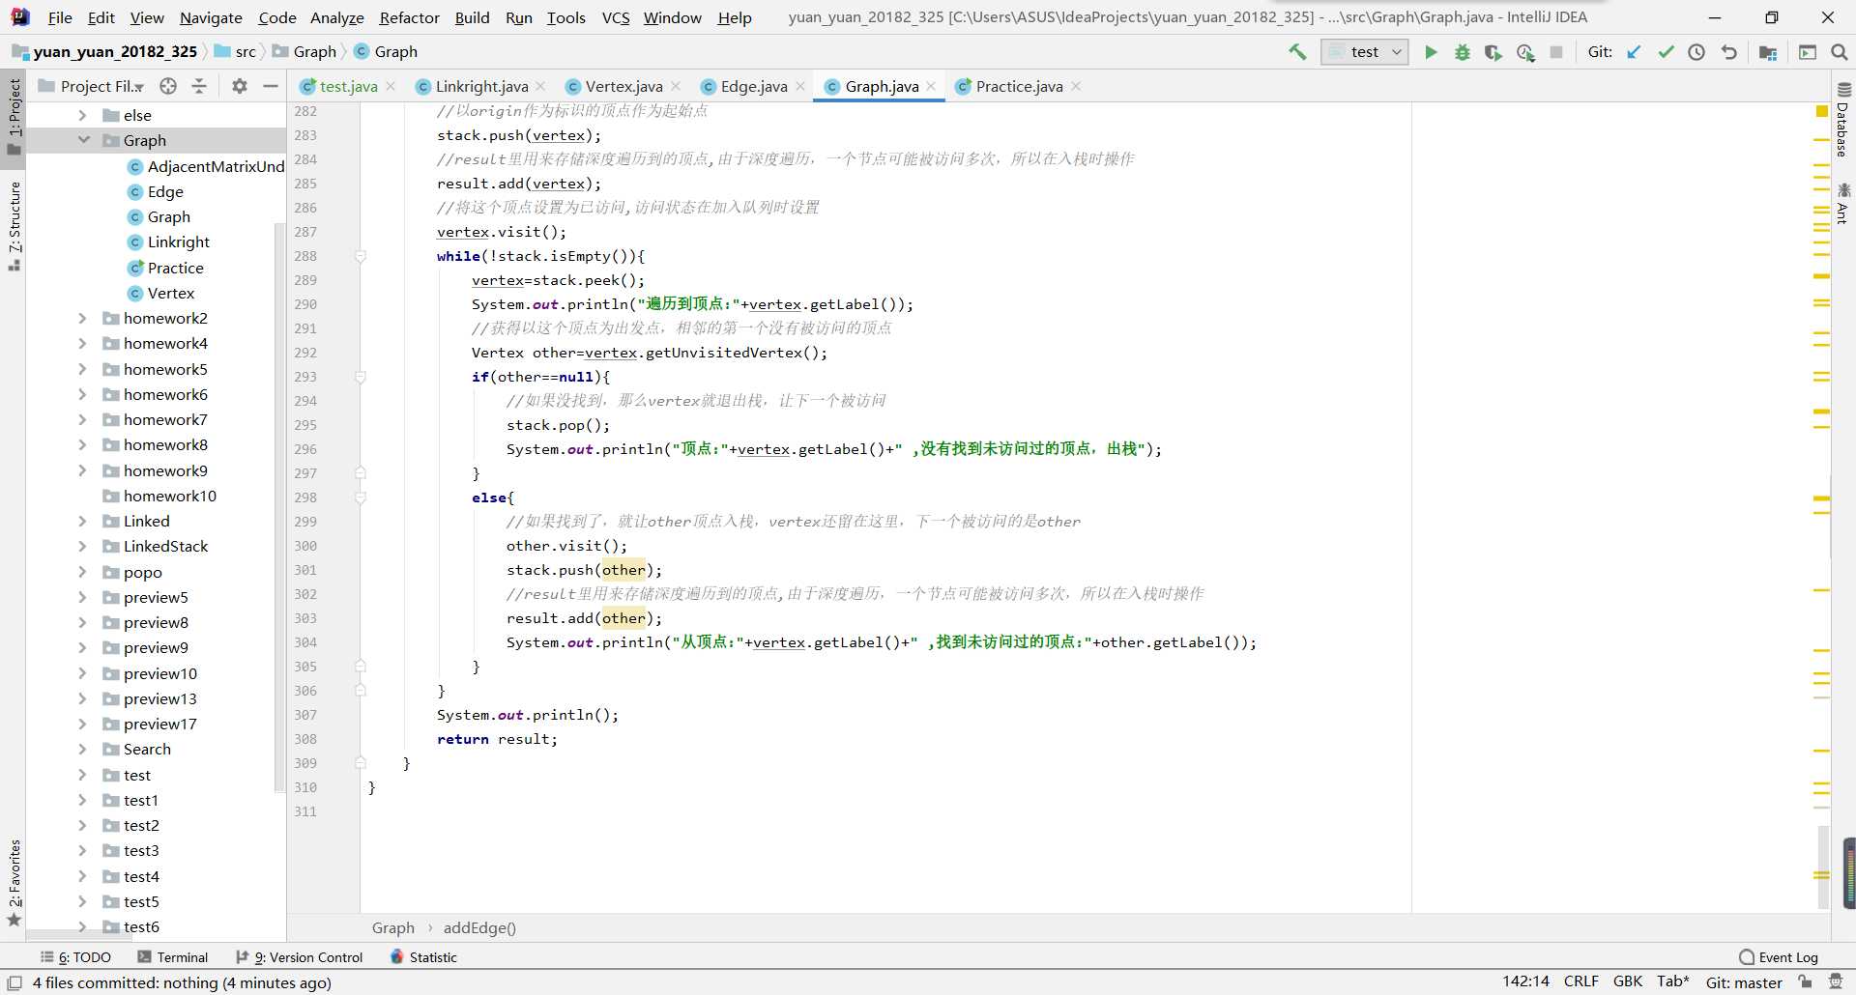Screen dimensions: 1856x995
Task: Switch to the Vertex.java tab
Action: (623, 86)
